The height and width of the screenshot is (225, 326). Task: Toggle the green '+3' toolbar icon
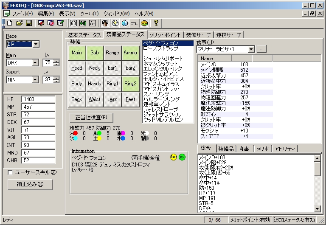(83, 23)
